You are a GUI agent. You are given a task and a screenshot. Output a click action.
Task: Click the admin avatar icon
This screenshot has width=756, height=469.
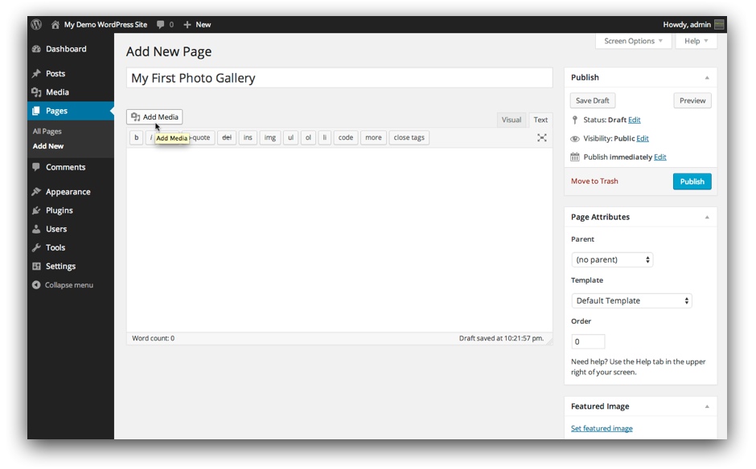[x=719, y=25]
